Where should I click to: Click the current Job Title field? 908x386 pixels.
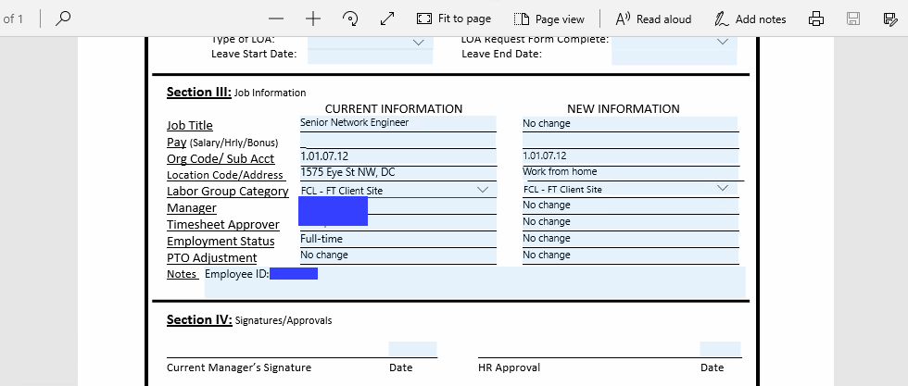397,123
